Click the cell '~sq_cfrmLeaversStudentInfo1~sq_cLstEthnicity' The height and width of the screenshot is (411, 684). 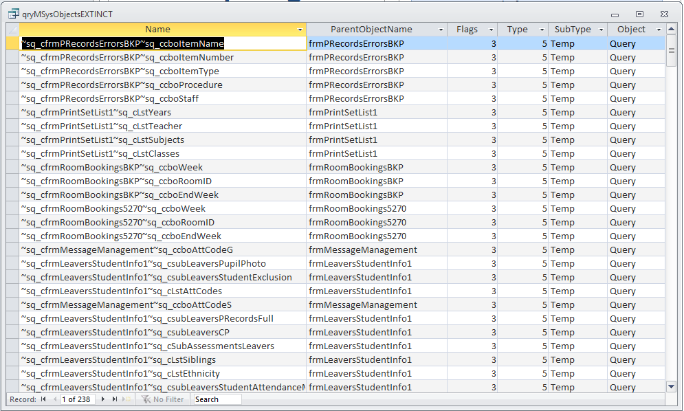pyautogui.click(x=163, y=373)
